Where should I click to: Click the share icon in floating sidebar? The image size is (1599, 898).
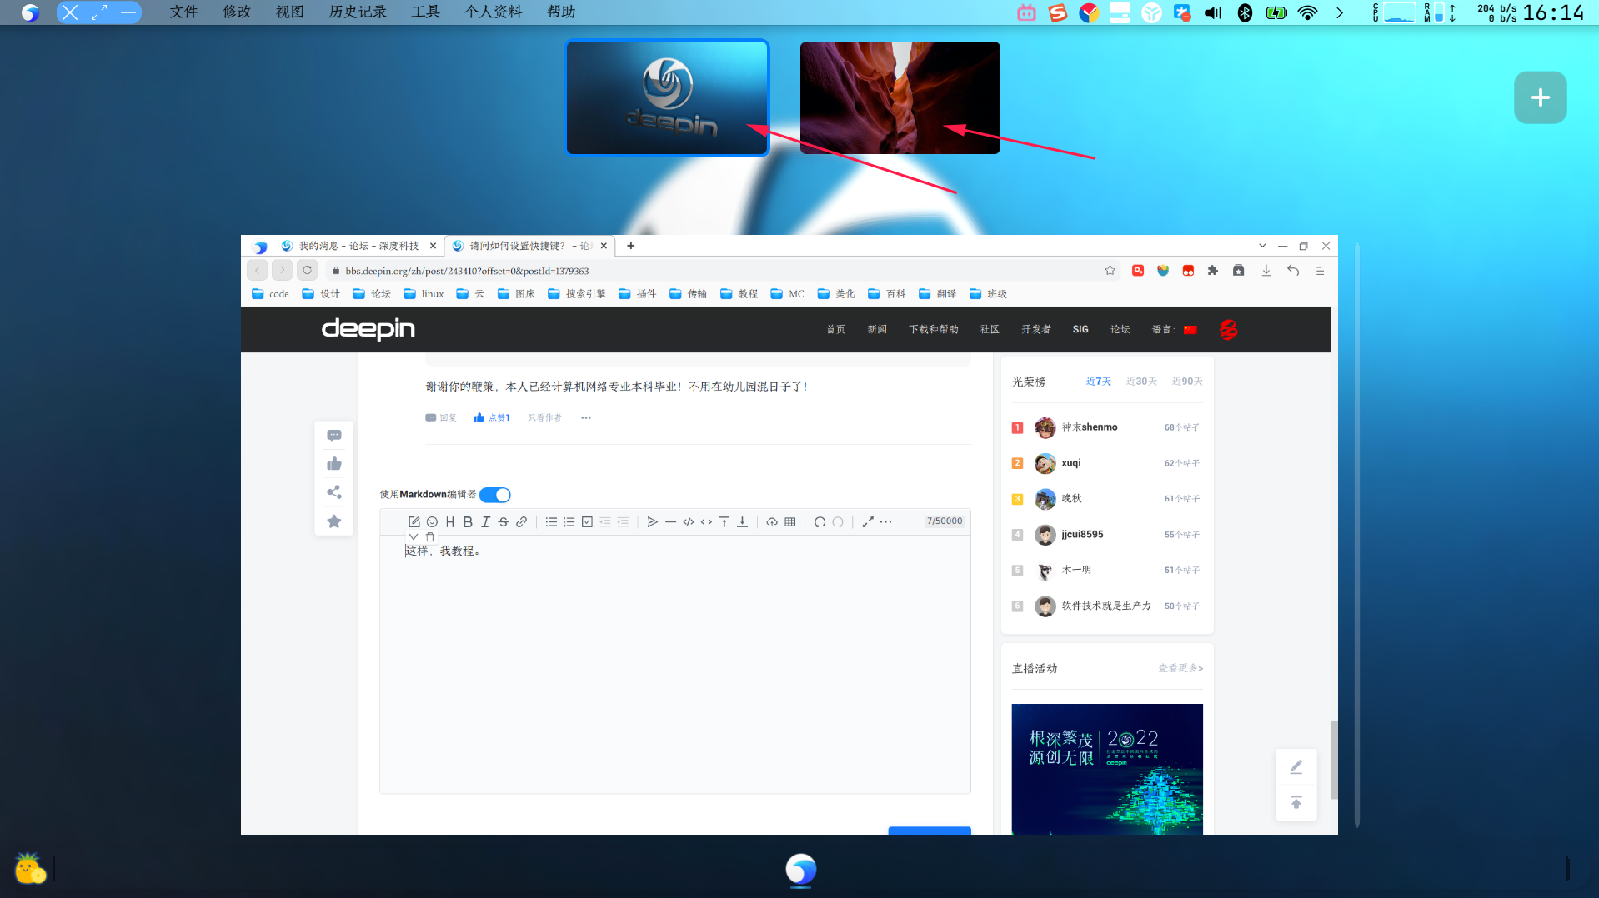(x=334, y=492)
